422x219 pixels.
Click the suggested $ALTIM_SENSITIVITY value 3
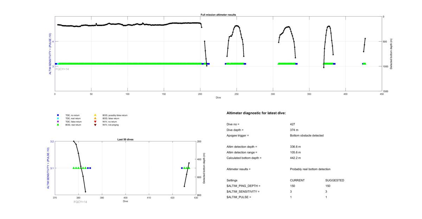point(327,192)
